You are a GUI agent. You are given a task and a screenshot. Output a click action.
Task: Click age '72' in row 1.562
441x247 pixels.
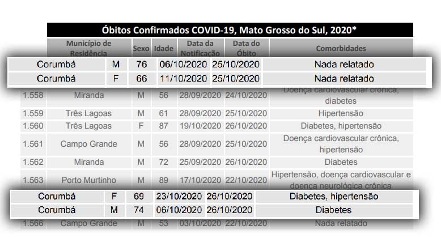163,162
